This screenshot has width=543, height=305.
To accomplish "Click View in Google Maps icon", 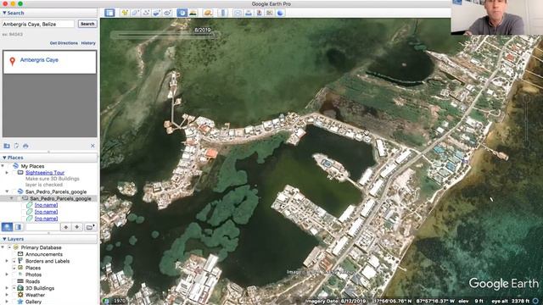I will tap(270, 13).
